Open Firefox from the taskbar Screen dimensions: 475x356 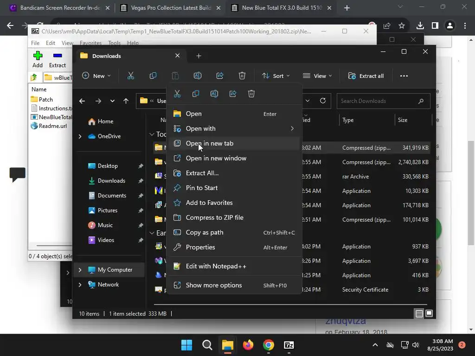248,345
